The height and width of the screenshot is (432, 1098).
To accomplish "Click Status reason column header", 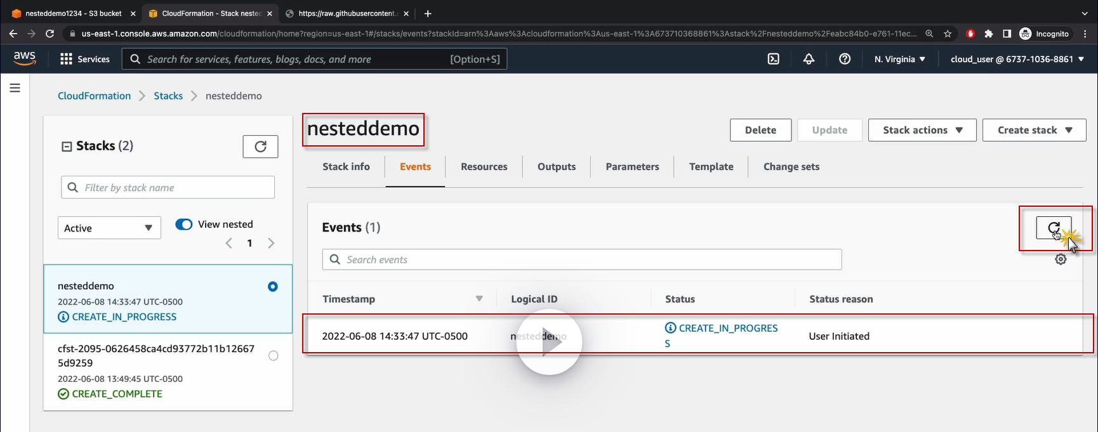I will tap(841, 299).
